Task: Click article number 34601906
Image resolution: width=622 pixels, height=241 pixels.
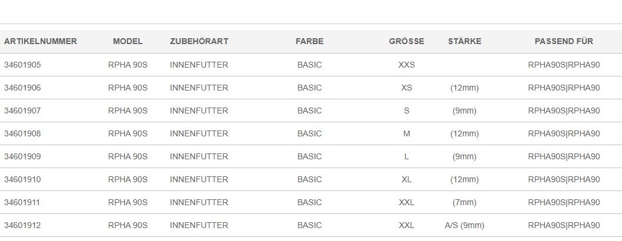Action: point(22,88)
